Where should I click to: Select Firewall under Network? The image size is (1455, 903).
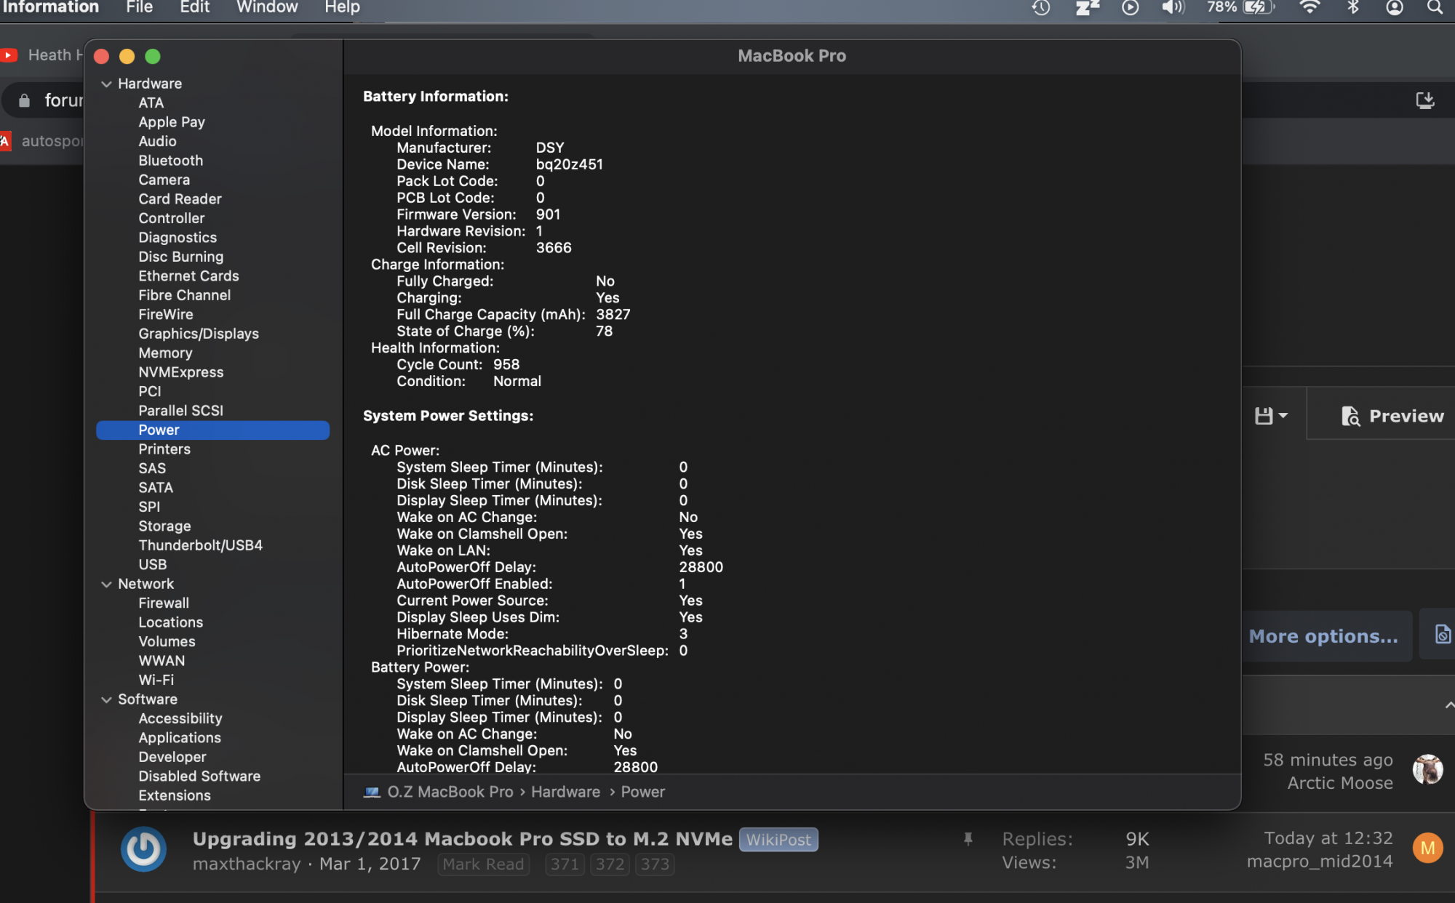[164, 603]
